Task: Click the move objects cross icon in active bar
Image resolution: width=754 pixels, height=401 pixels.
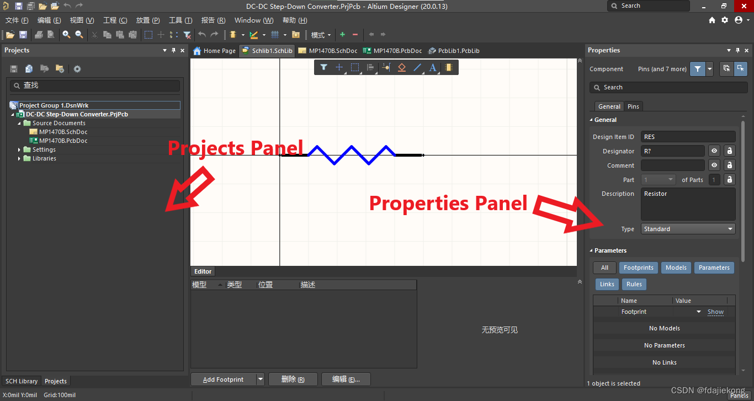Action: point(339,67)
